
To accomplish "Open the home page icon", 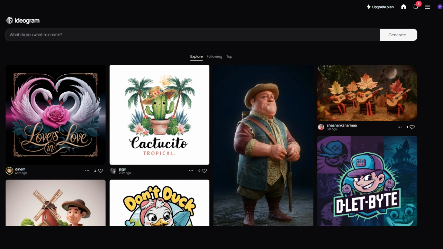I will click(404, 7).
